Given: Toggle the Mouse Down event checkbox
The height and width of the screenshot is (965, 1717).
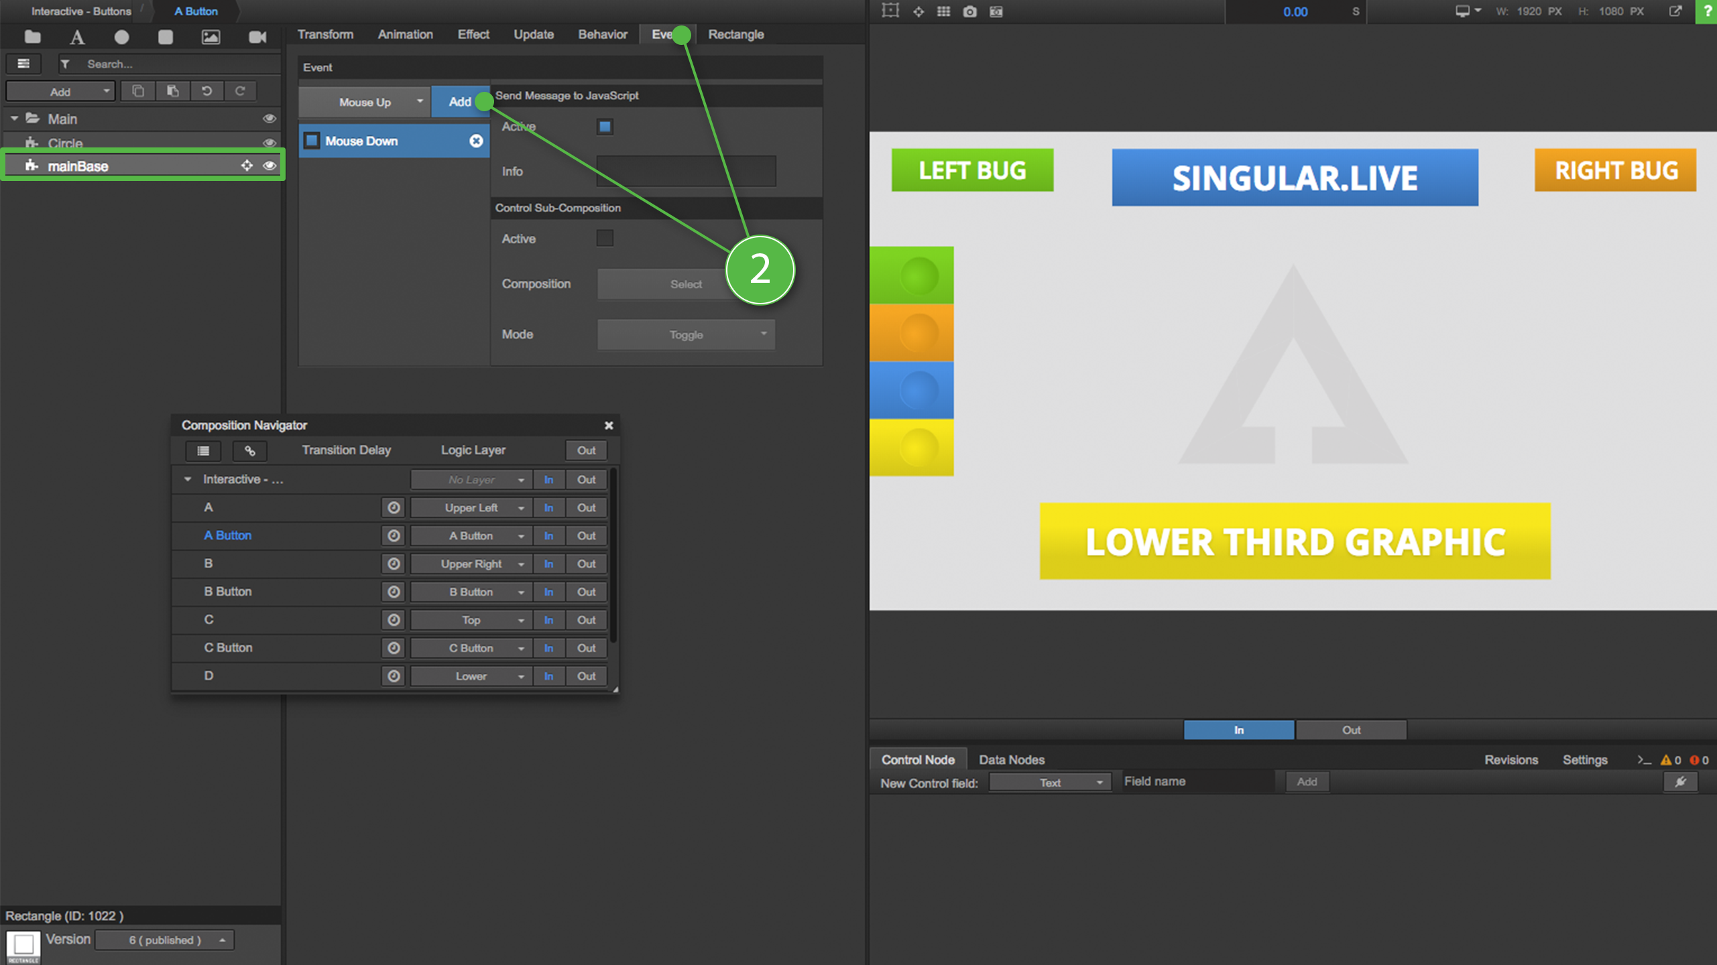Looking at the screenshot, I should tap(312, 141).
